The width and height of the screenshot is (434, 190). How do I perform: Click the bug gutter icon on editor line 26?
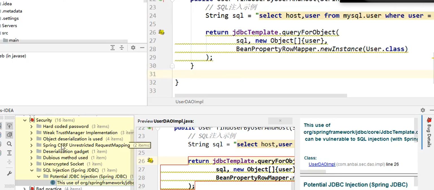[x=161, y=32]
